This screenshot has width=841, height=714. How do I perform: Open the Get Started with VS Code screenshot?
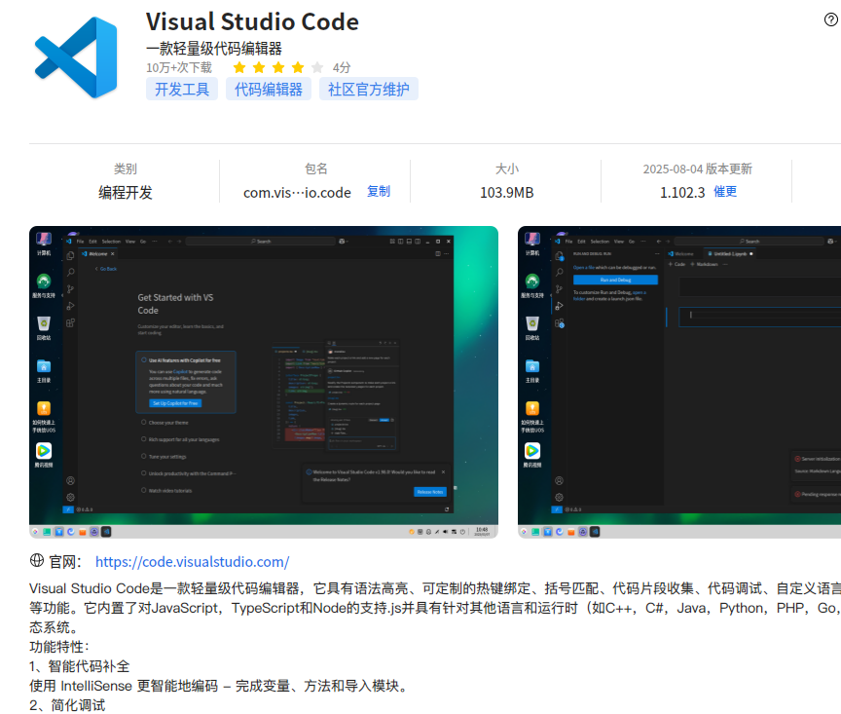pyautogui.click(x=264, y=382)
